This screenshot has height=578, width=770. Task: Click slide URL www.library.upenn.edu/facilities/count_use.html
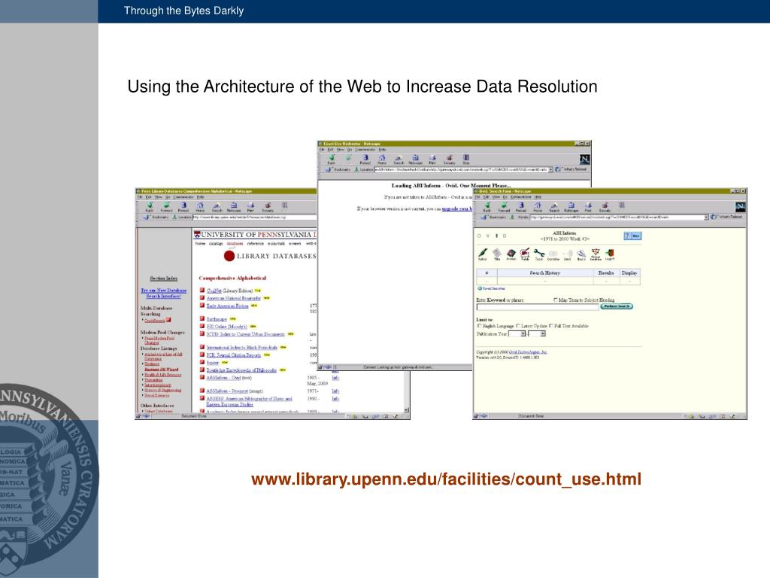(446, 479)
